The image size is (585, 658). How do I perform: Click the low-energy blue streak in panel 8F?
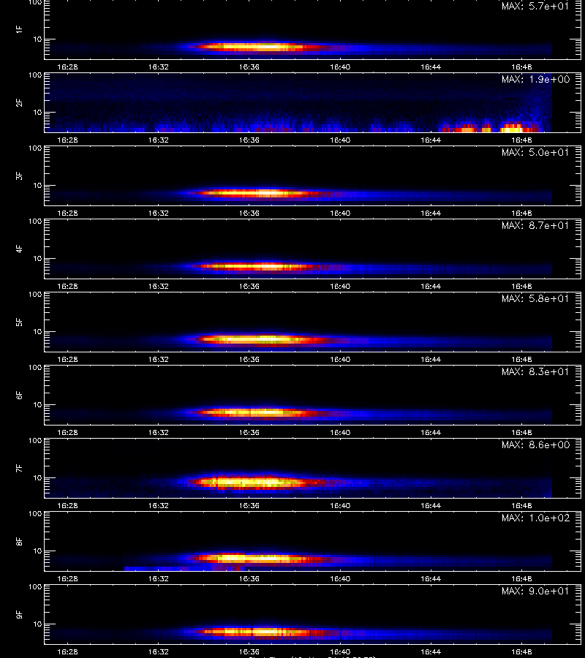[184, 569]
